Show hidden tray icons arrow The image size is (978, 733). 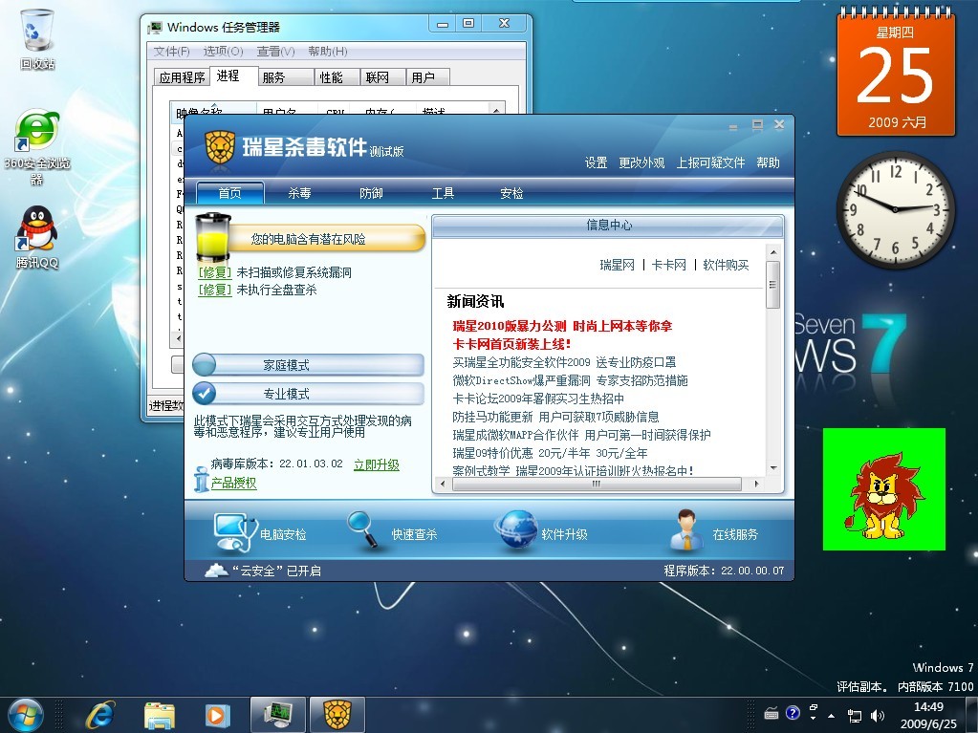pos(832,716)
